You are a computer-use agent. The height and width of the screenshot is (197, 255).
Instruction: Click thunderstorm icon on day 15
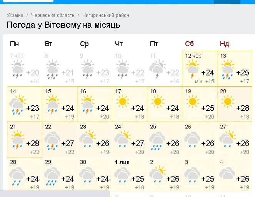click(x=52, y=106)
